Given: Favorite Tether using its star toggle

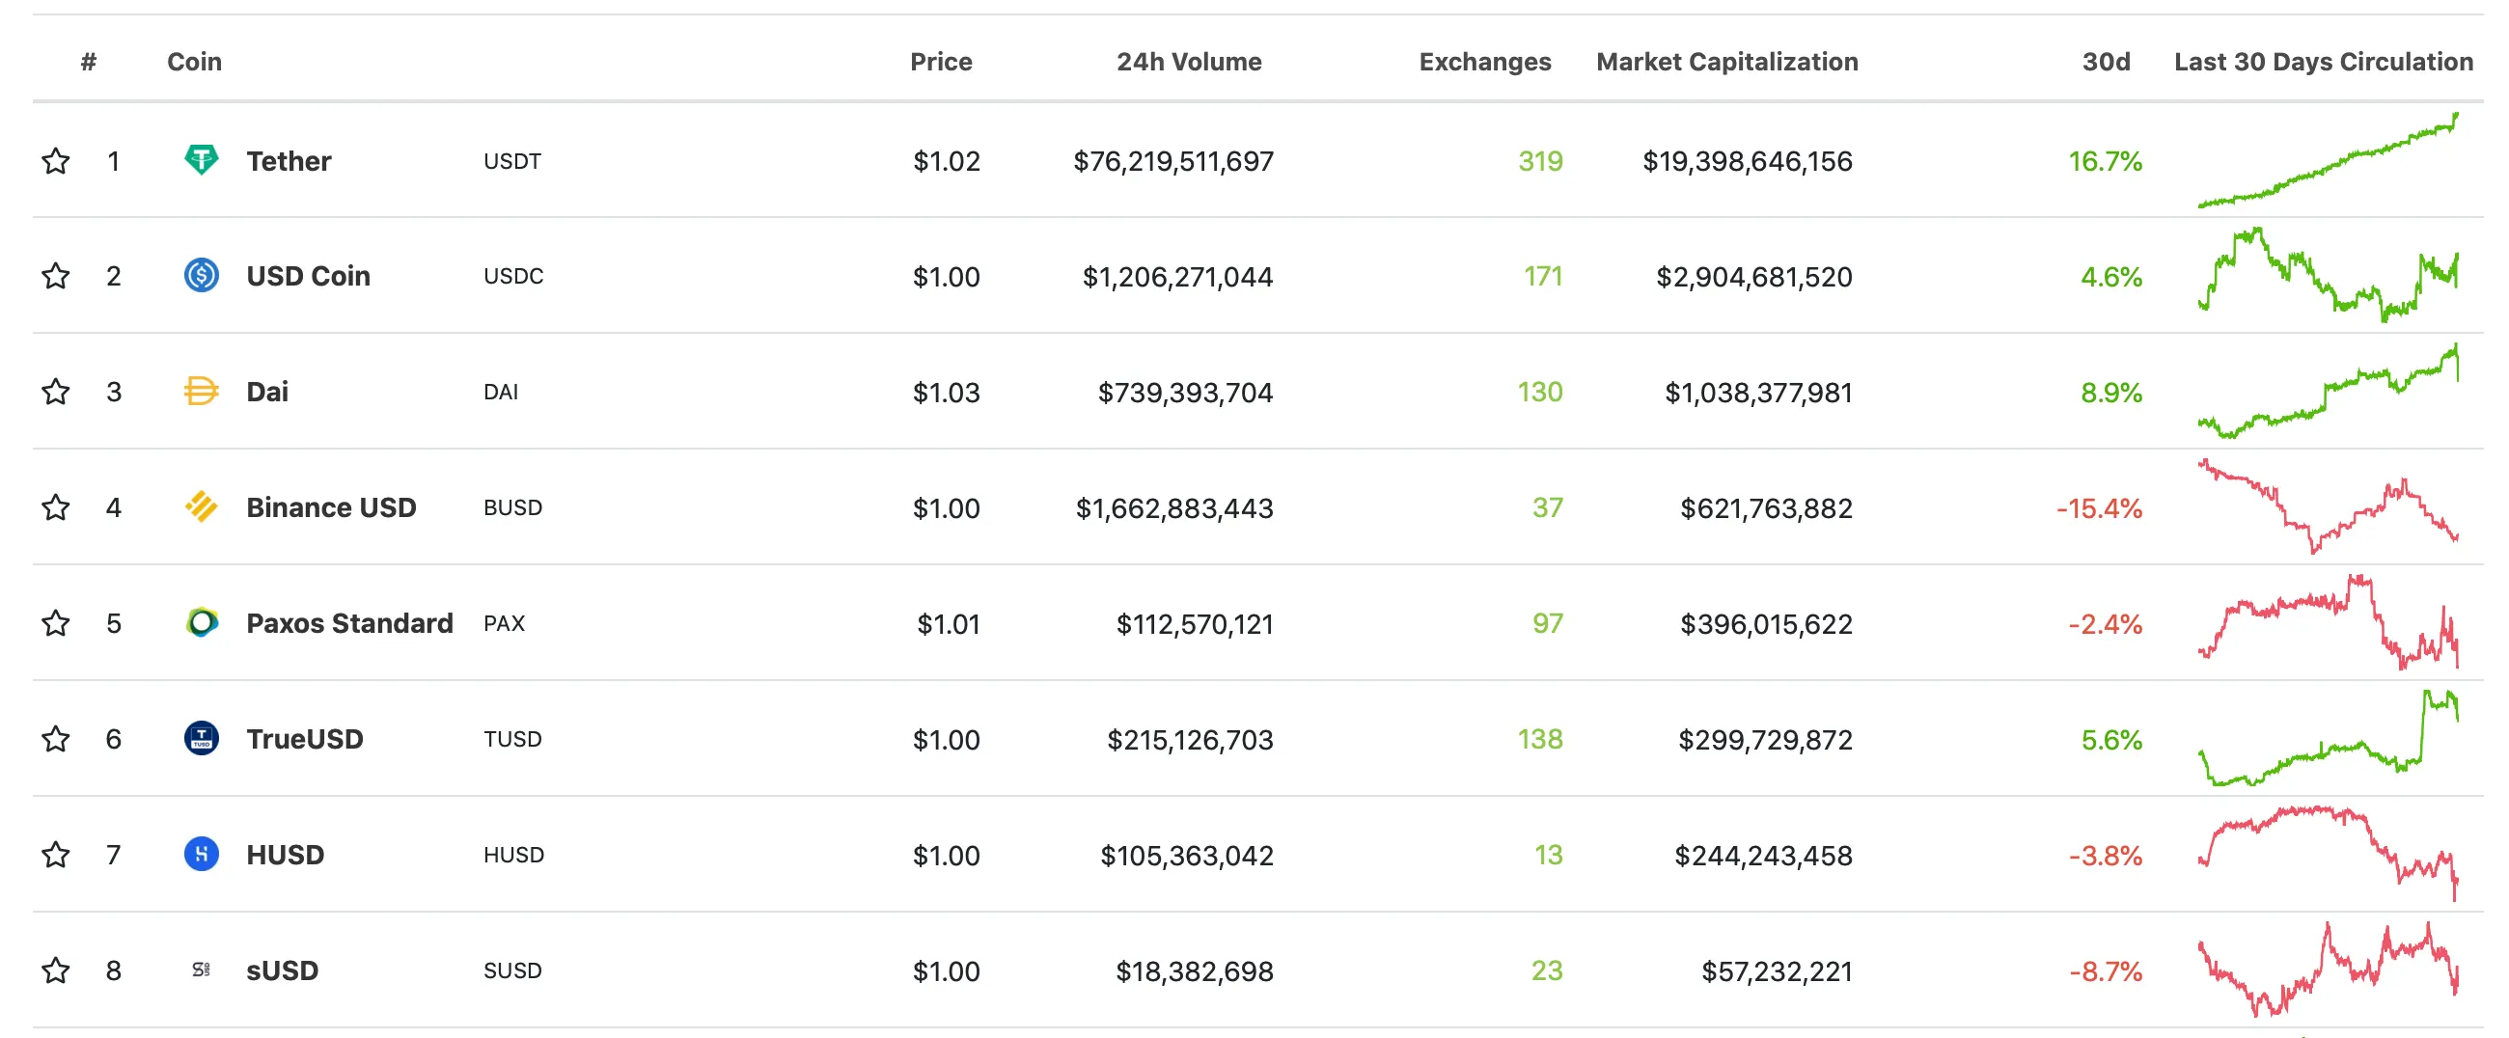Looking at the screenshot, I should pyautogui.click(x=56, y=161).
